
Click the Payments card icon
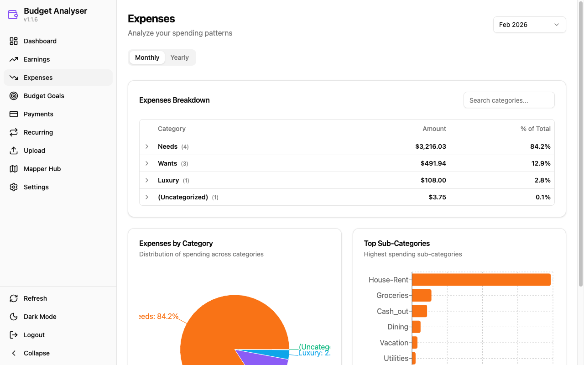click(13, 114)
